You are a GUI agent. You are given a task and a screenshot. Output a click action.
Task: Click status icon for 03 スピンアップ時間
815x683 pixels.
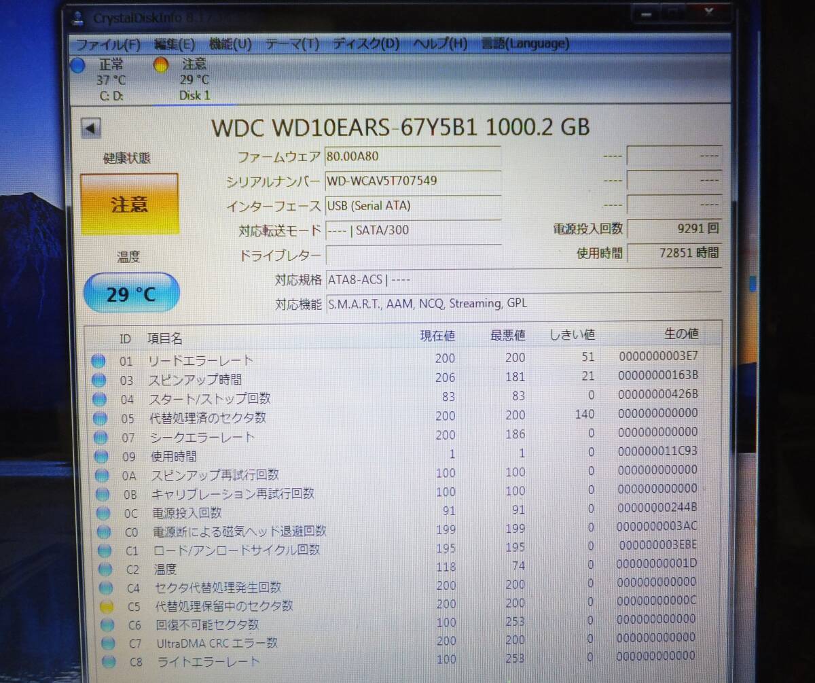99,380
